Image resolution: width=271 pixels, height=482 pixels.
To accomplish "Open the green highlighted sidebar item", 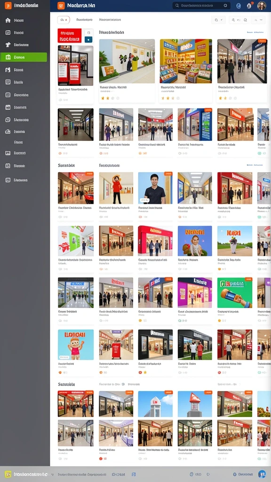I will [24, 57].
